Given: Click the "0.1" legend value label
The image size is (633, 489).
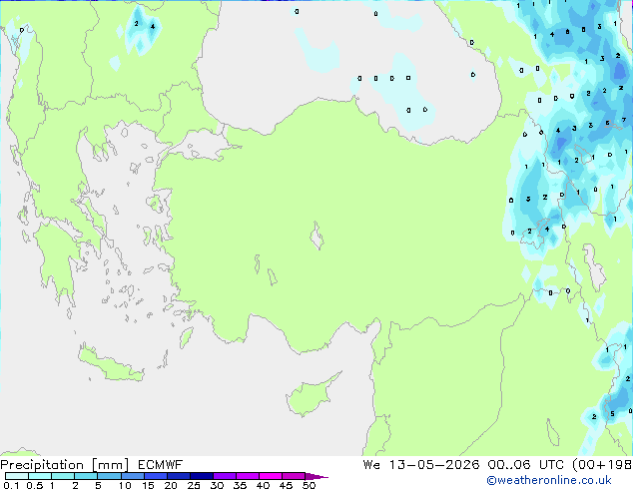Looking at the screenshot, I should [x=11, y=485].
